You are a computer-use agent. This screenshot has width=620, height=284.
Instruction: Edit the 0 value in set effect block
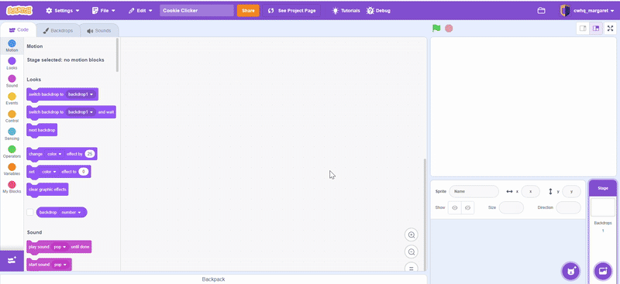[83, 172]
